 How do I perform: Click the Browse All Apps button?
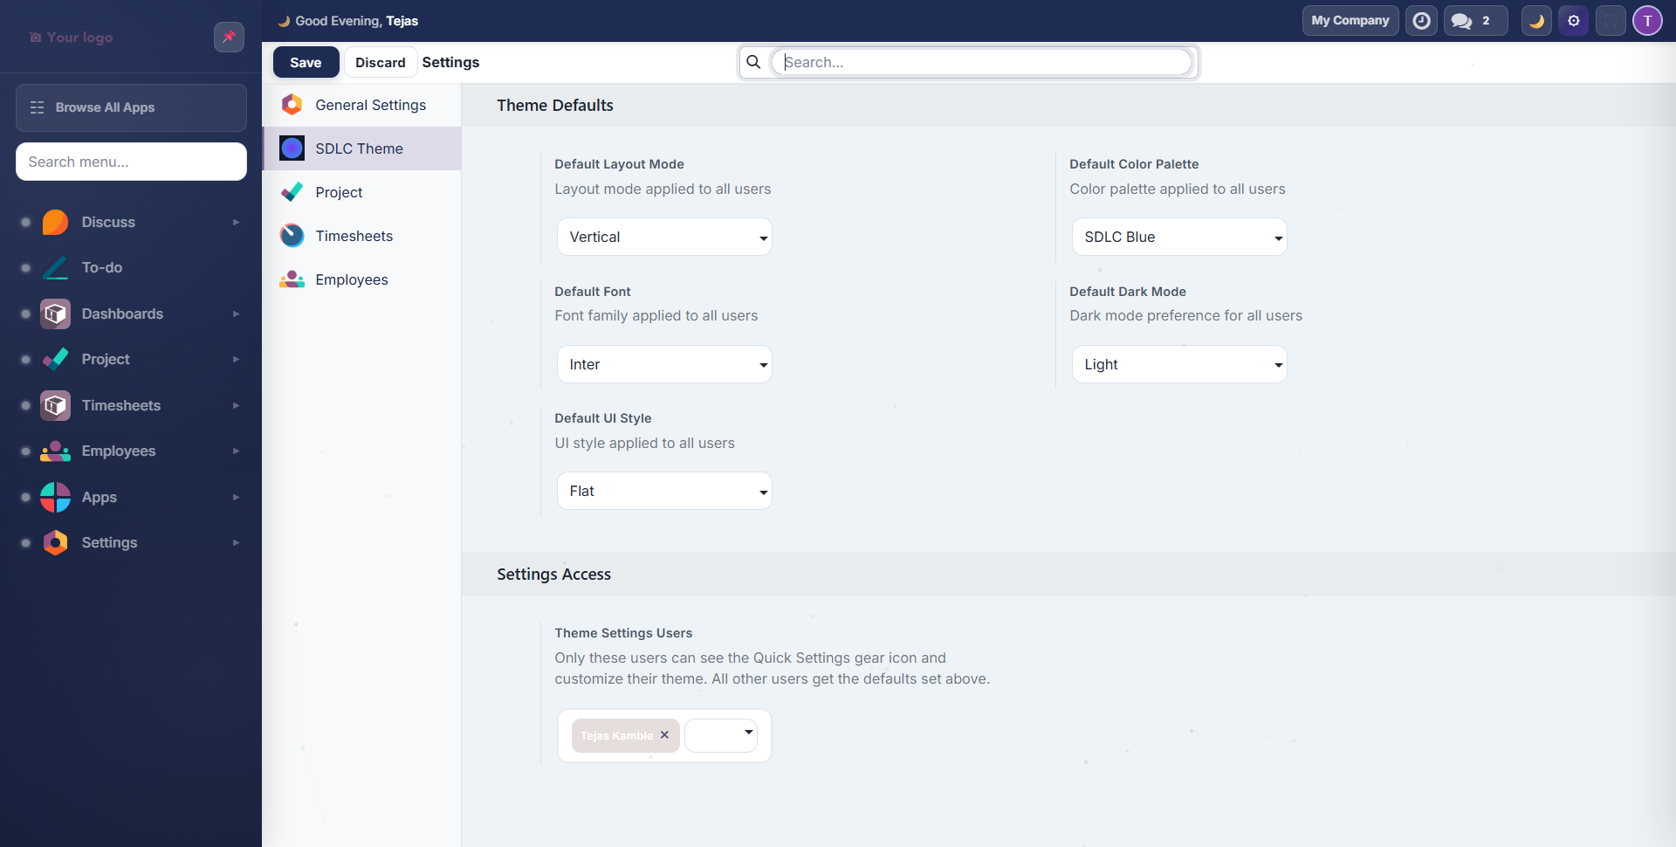[x=130, y=107]
